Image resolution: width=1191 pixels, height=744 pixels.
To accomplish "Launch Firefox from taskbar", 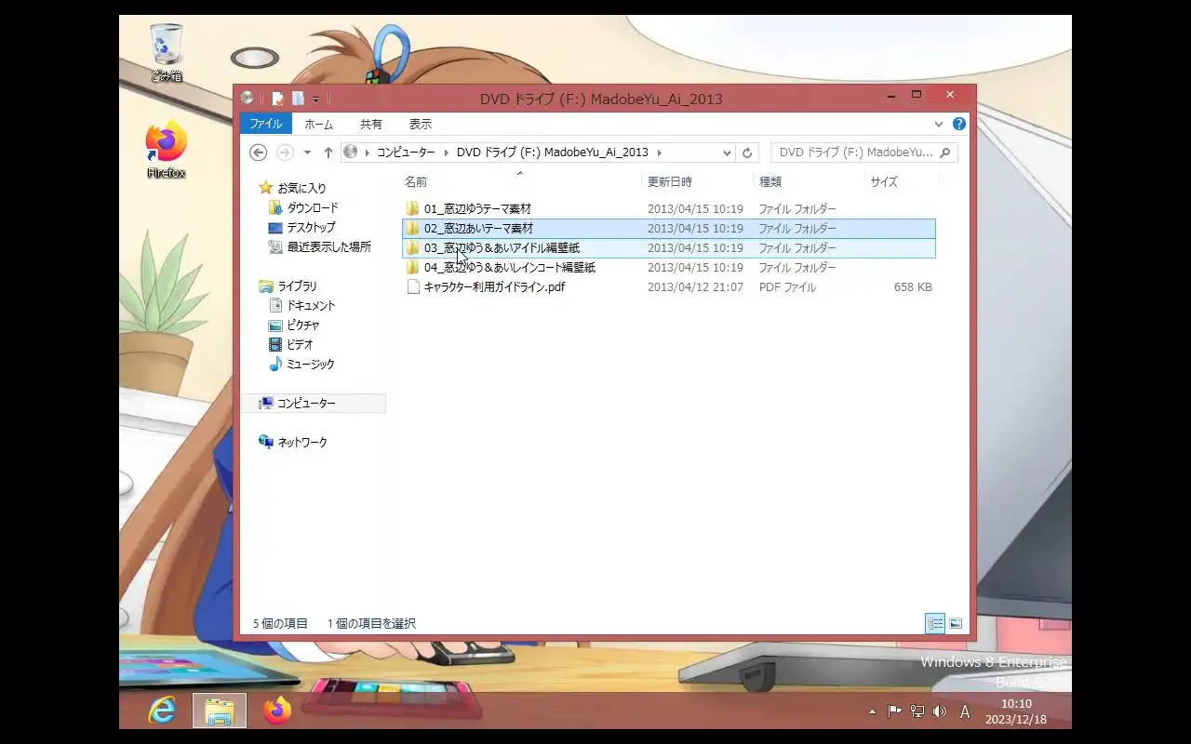I will pos(276,711).
